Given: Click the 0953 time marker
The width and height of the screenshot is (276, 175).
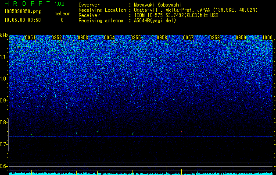Looking at the screenshot, I should click(83, 38).
